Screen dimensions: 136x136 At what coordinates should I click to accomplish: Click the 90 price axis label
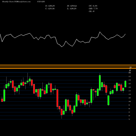pos(129,109)
